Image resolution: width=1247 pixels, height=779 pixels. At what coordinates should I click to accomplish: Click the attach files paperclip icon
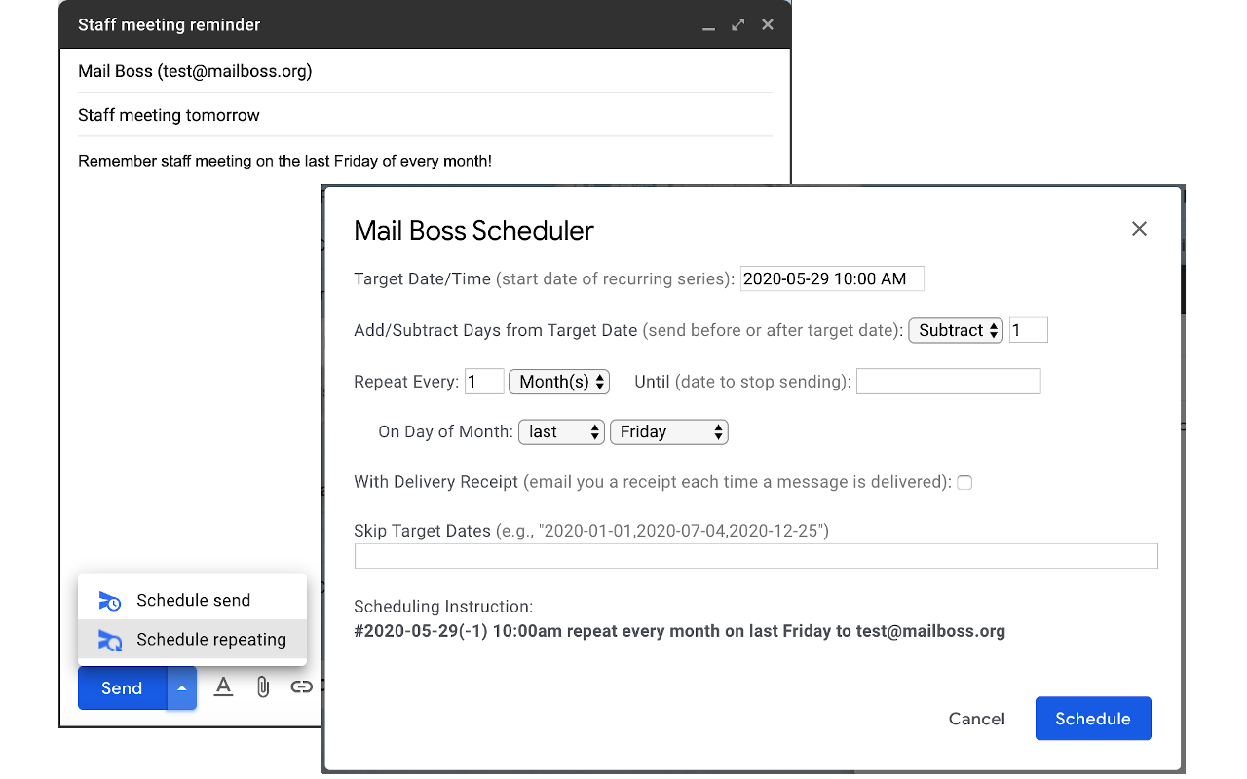[x=263, y=686]
